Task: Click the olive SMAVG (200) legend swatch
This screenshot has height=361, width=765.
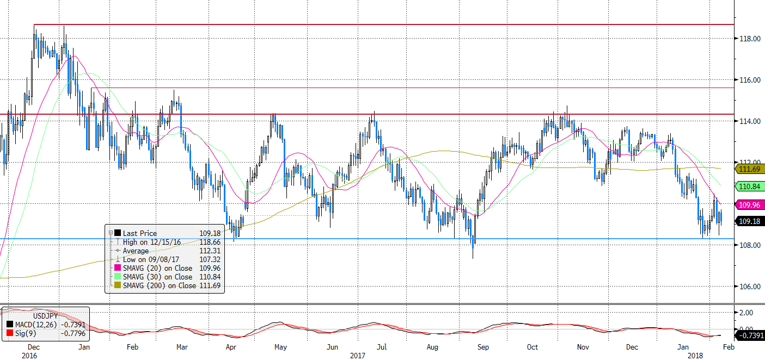Action: point(117,285)
